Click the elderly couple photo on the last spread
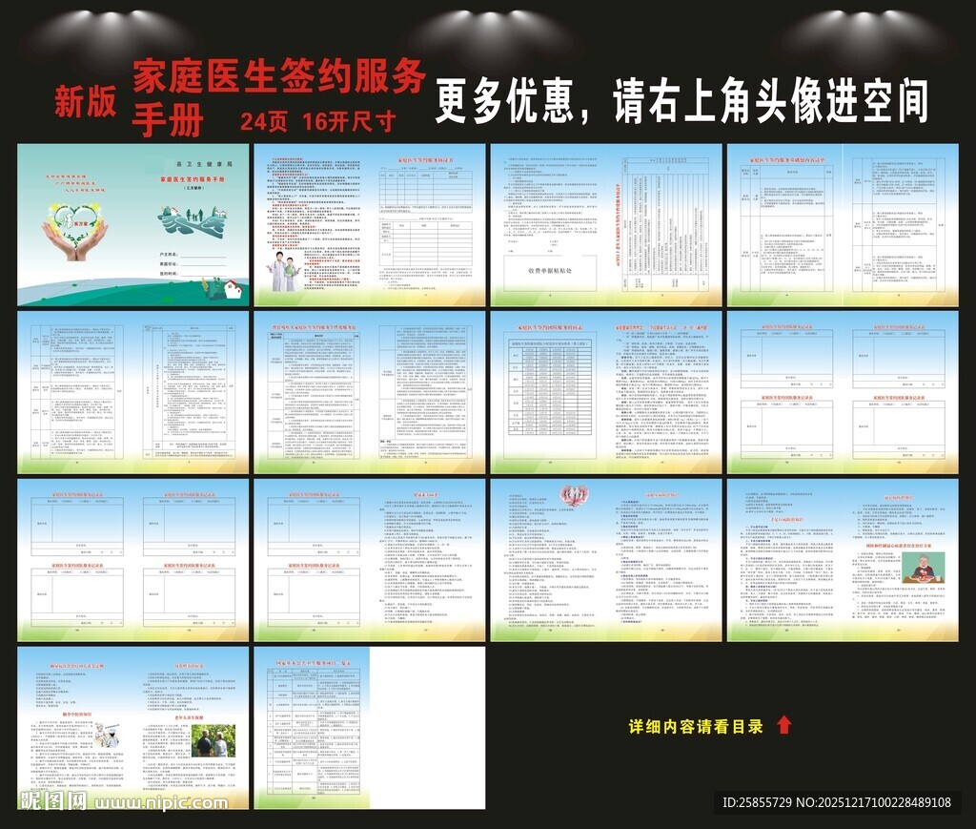The width and height of the screenshot is (976, 829). [213, 740]
